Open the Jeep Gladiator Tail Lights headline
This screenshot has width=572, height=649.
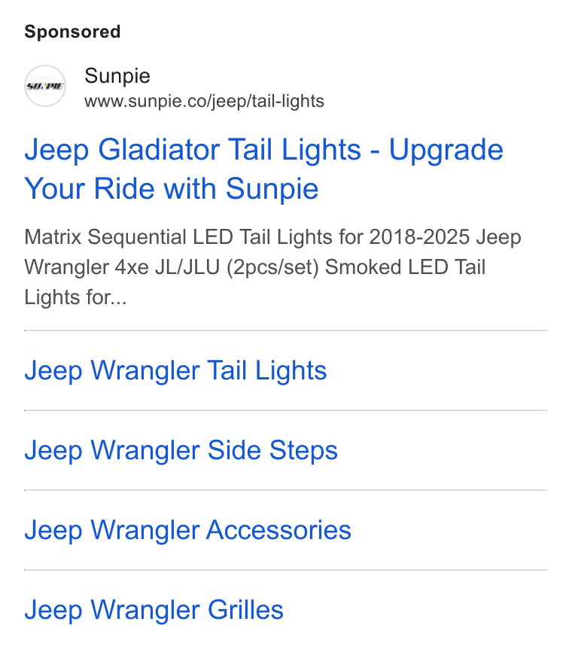pos(263,169)
